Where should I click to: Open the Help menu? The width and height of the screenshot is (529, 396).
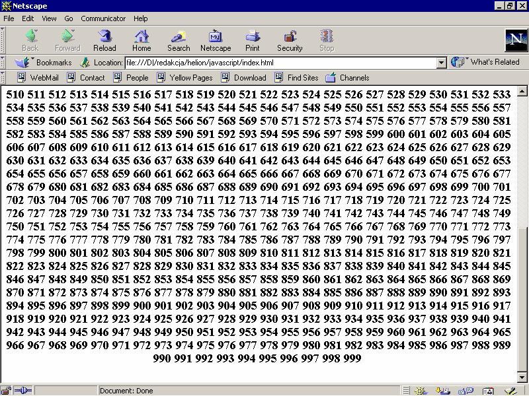(140, 18)
